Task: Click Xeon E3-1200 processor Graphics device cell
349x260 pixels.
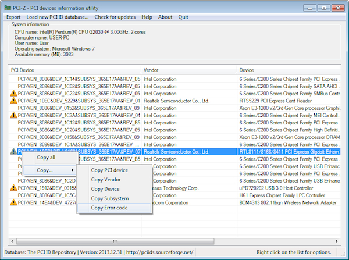Action: (x=290, y=108)
